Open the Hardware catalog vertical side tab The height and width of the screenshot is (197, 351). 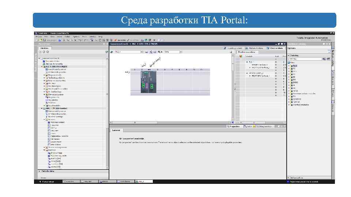(333, 57)
